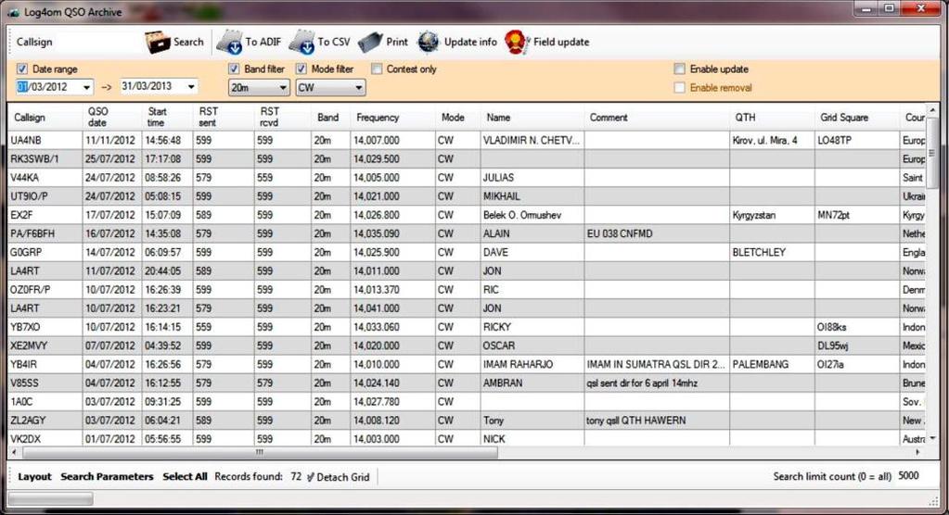949x515 pixels.
Task: Select the RK3SWB/1 callsign cell
Action: pos(45,159)
